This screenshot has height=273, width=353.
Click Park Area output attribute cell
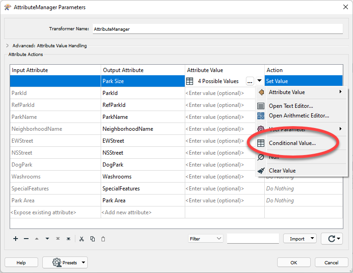pos(143,201)
